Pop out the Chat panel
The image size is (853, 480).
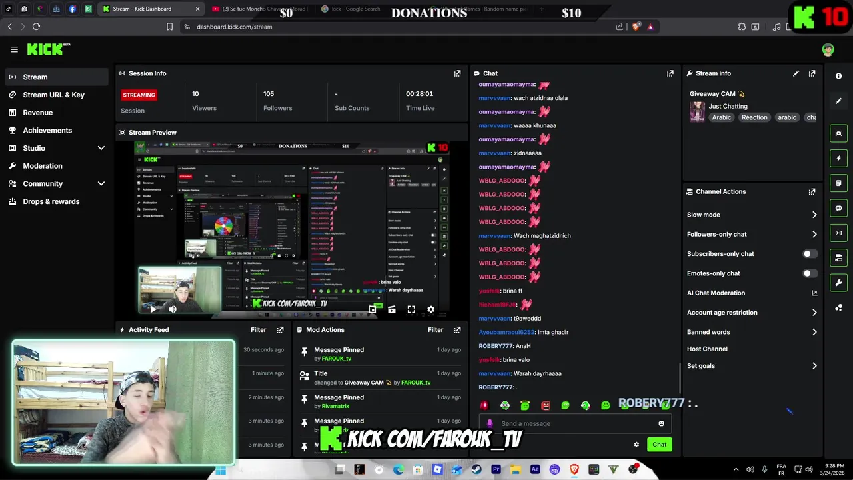click(x=670, y=73)
